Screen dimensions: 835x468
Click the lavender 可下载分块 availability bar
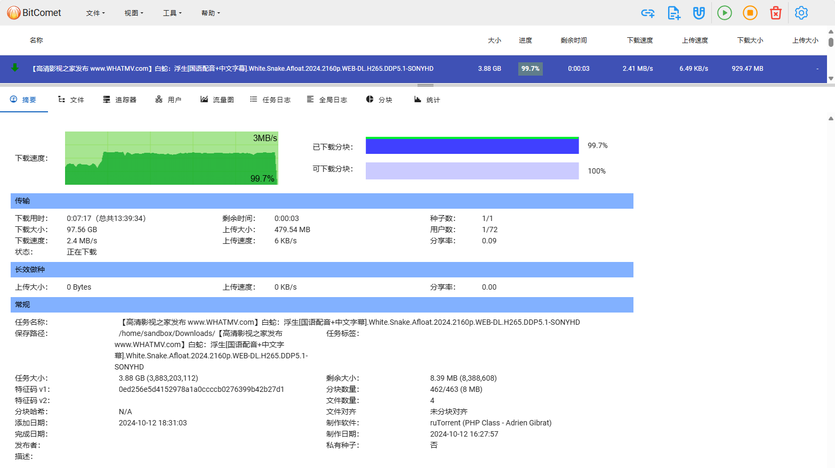(x=472, y=171)
